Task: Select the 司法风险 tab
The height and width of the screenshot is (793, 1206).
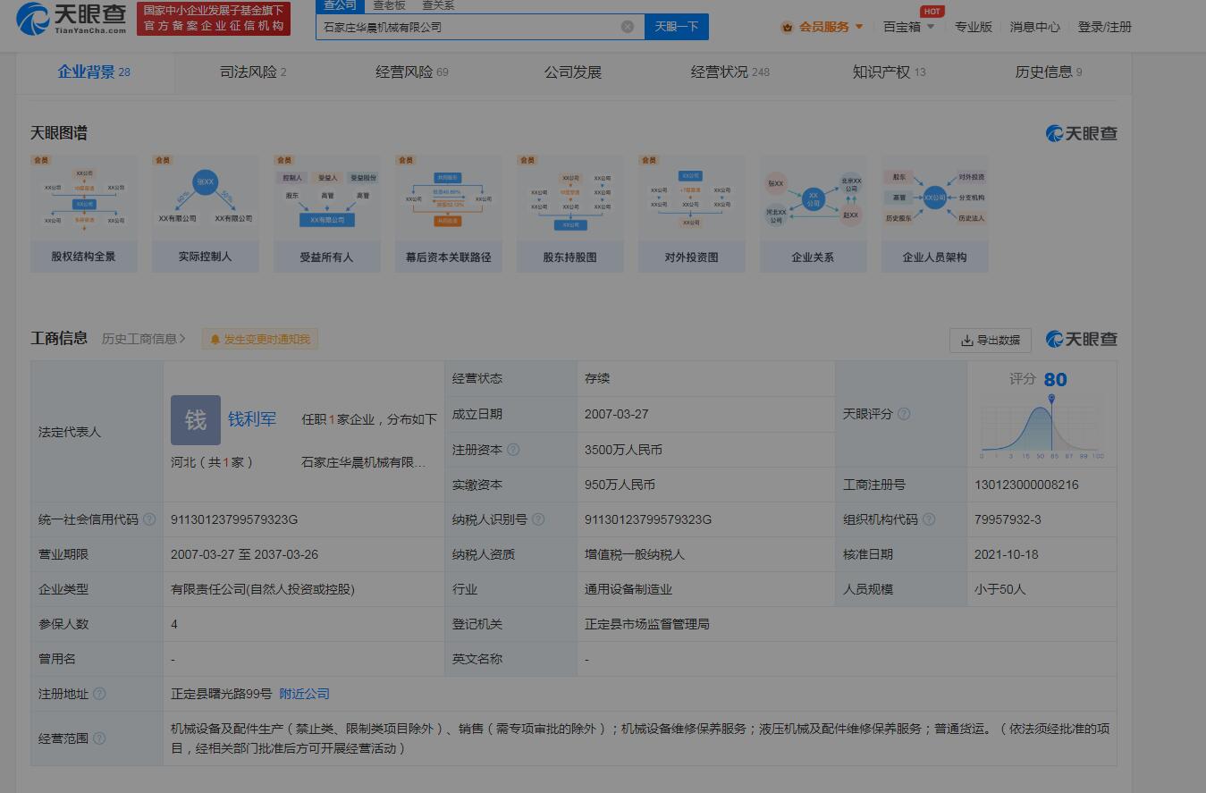Action: (x=253, y=72)
